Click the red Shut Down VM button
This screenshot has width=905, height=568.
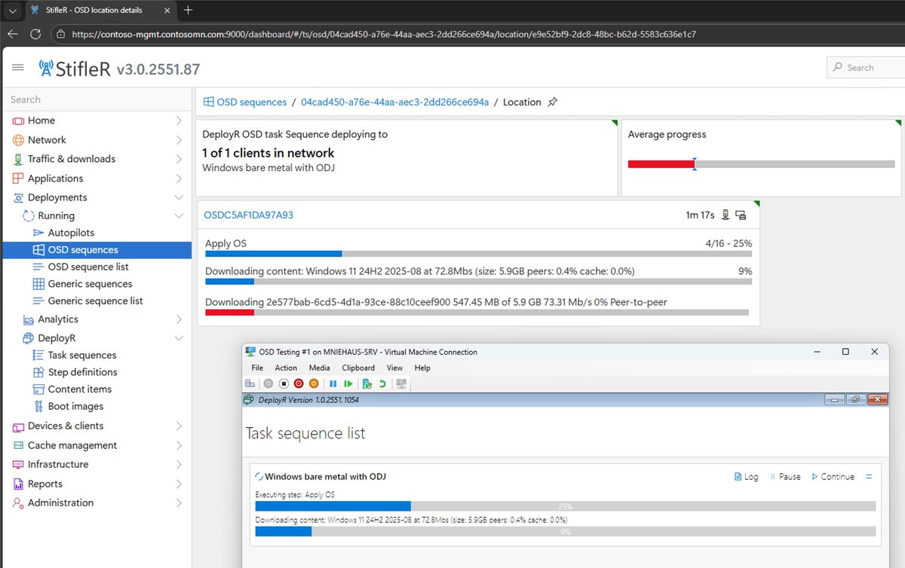pyautogui.click(x=299, y=383)
